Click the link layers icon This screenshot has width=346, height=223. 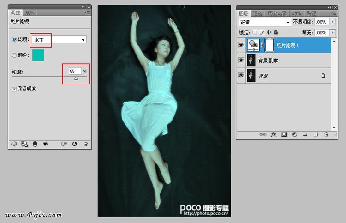click(x=263, y=134)
